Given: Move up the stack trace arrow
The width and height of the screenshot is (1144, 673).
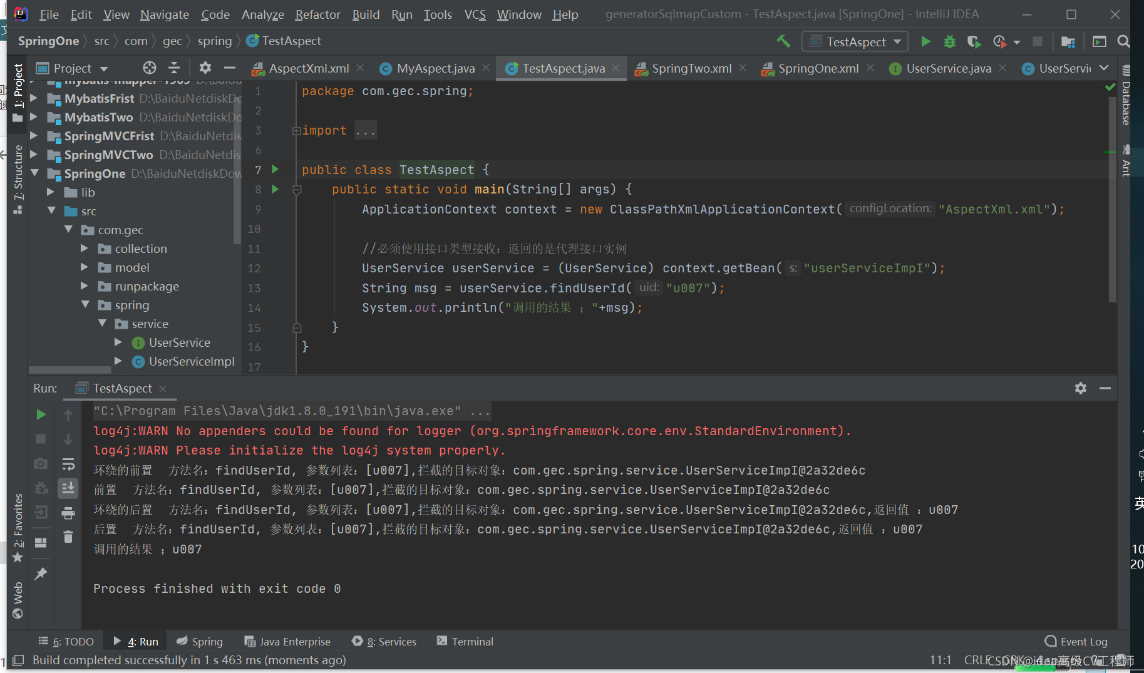Looking at the screenshot, I should (x=68, y=414).
